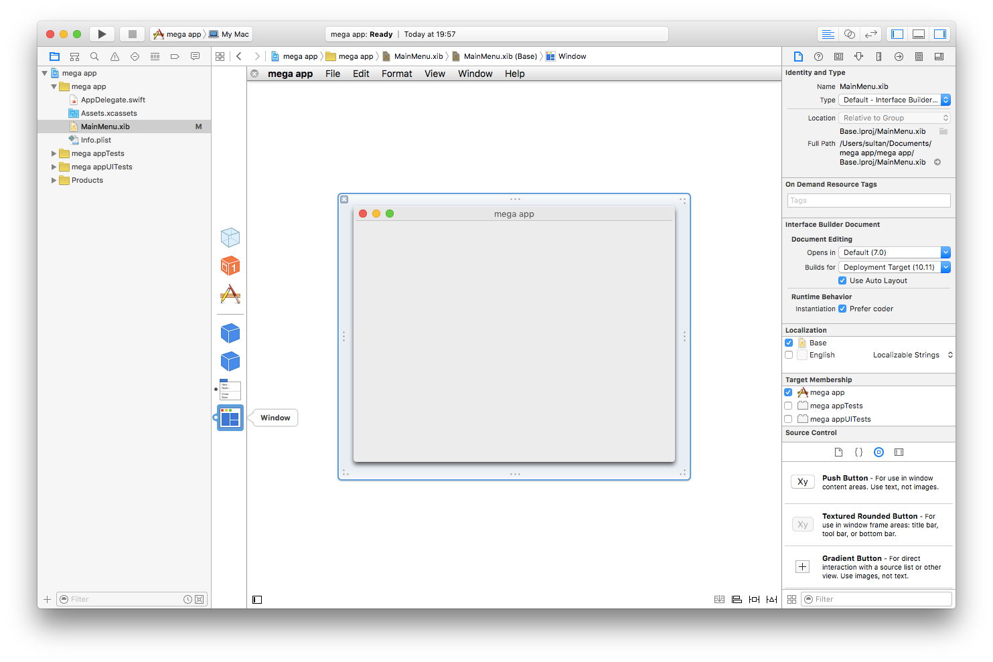
Task: Collapse the mega app project root
Action: pyautogui.click(x=45, y=73)
